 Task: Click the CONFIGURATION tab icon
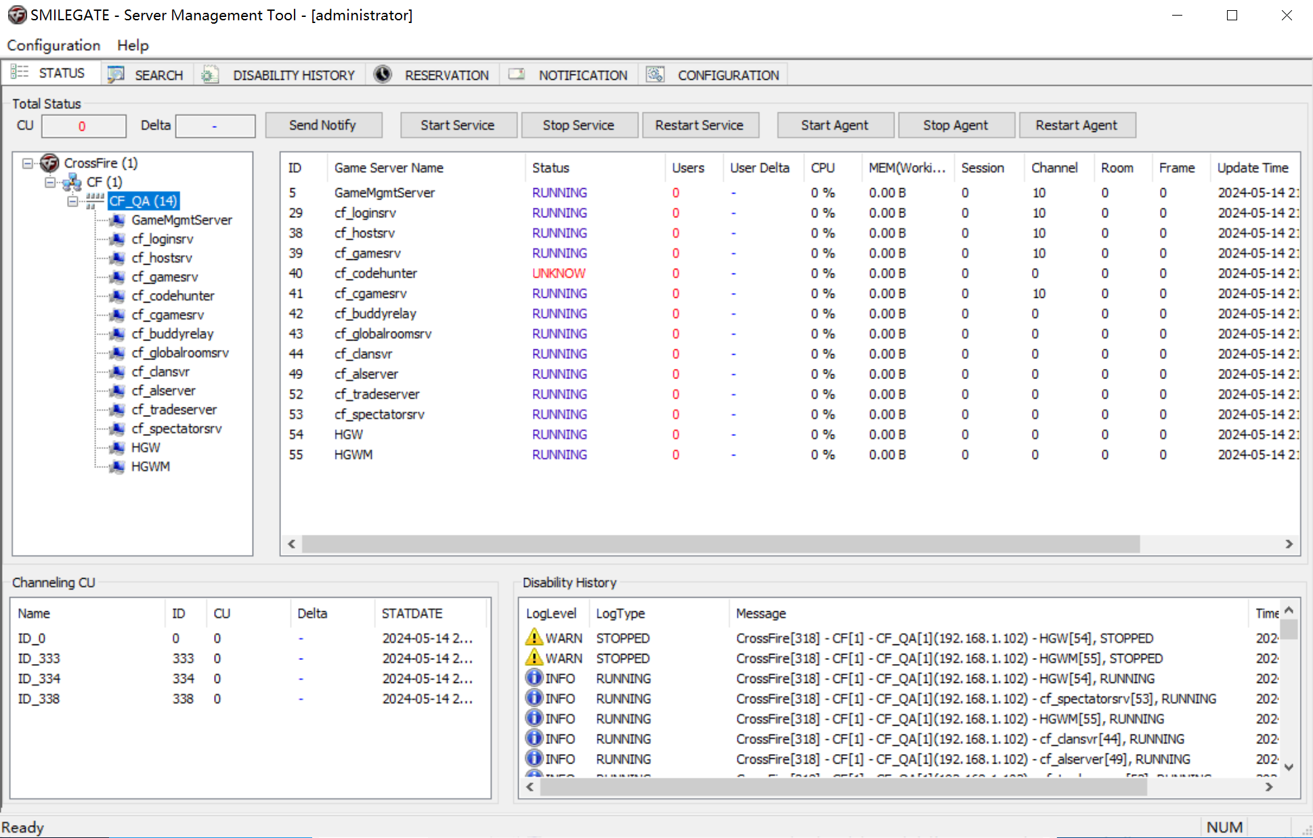point(655,74)
